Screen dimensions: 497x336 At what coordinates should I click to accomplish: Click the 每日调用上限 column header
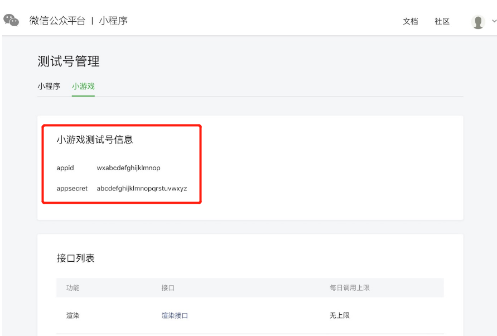(x=350, y=288)
